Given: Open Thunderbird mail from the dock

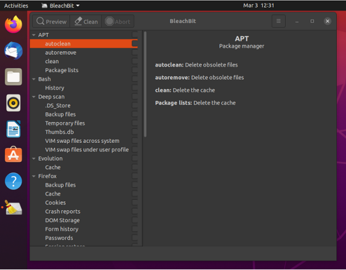Looking at the screenshot, I should pyautogui.click(x=13, y=51).
